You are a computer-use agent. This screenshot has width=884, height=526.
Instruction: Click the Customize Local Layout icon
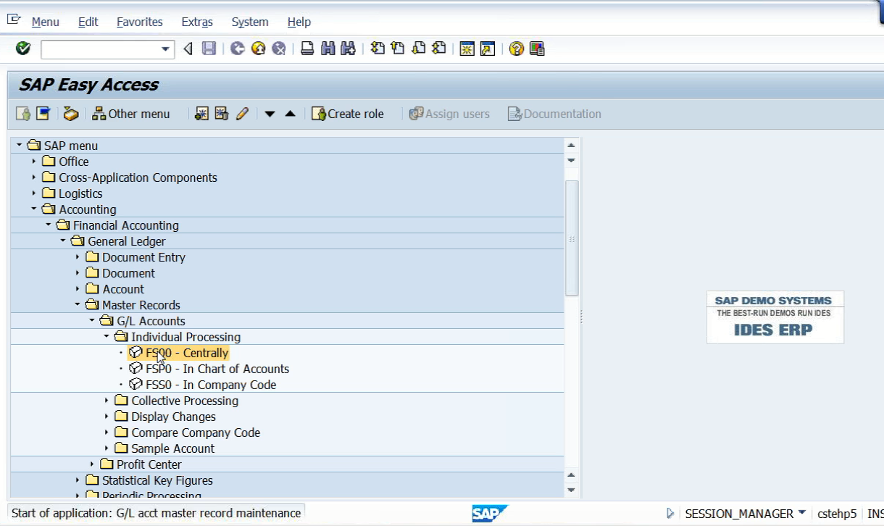coord(537,49)
